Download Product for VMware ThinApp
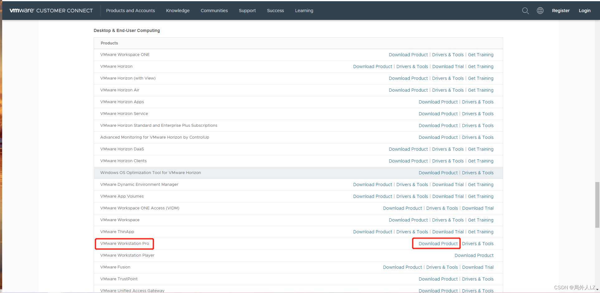The width and height of the screenshot is (600, 293). [x=372, y=232]
